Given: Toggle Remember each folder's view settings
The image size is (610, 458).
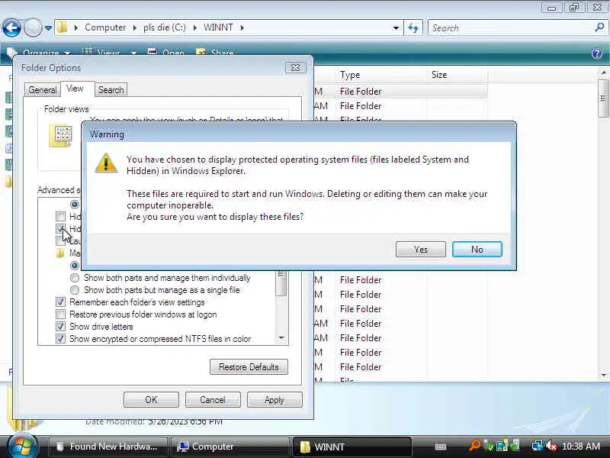Looking at the screenshot, I should click(60, 302).
